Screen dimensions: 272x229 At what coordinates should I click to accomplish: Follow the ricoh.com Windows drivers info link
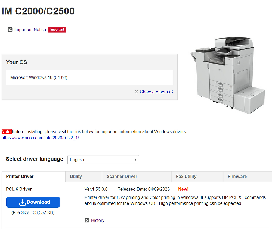[40, 138]
